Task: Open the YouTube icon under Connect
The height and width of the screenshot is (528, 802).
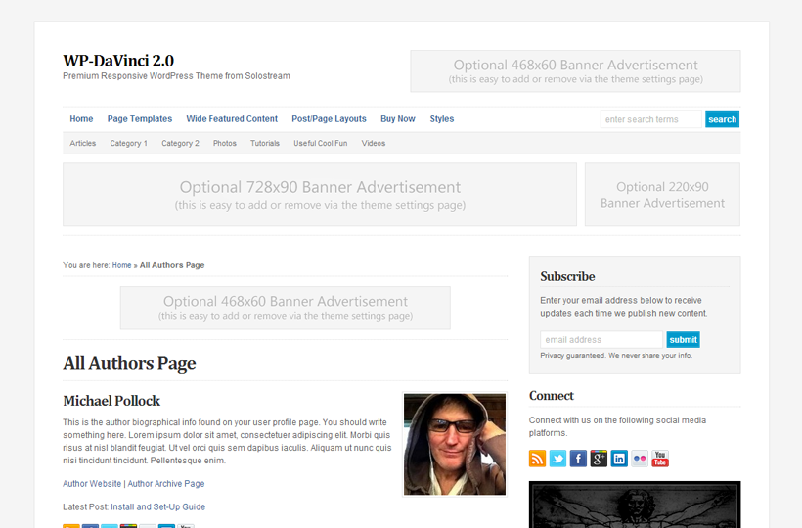Action: point(660,459)
